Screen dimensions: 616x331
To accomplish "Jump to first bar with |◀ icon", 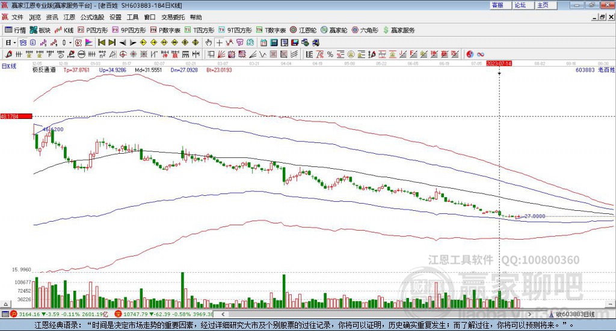I will [x=101, y=43].
